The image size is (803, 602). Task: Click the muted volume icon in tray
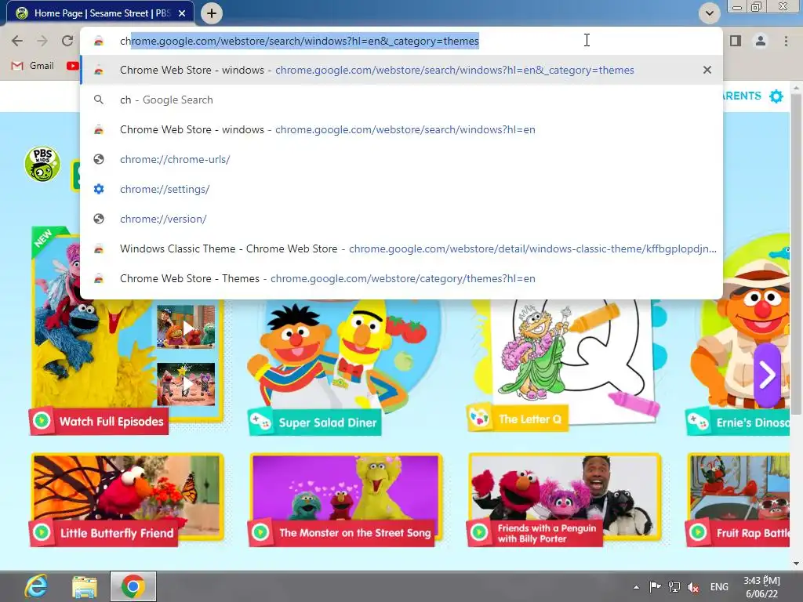[693, 587]
